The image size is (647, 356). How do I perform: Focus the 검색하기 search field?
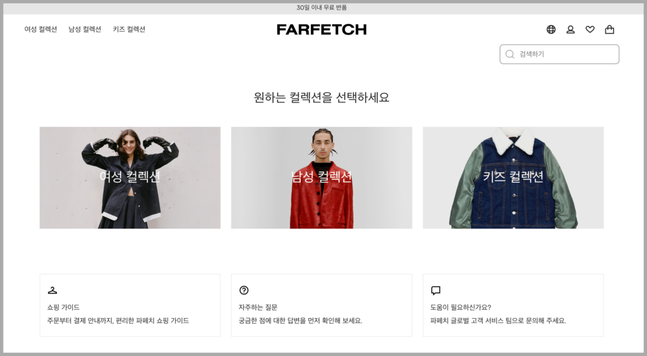(560, 54)
